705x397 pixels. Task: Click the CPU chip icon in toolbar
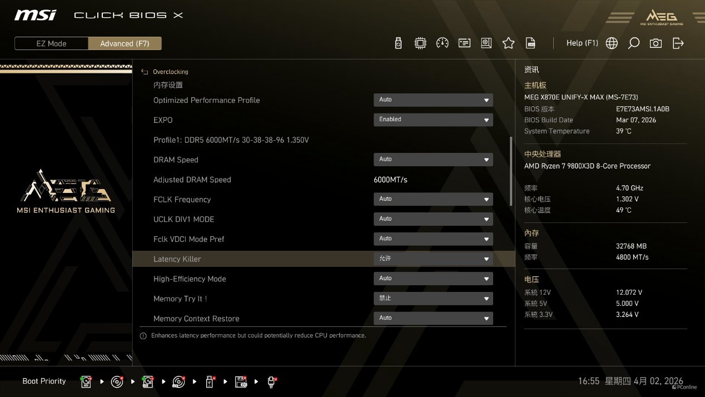420,43
